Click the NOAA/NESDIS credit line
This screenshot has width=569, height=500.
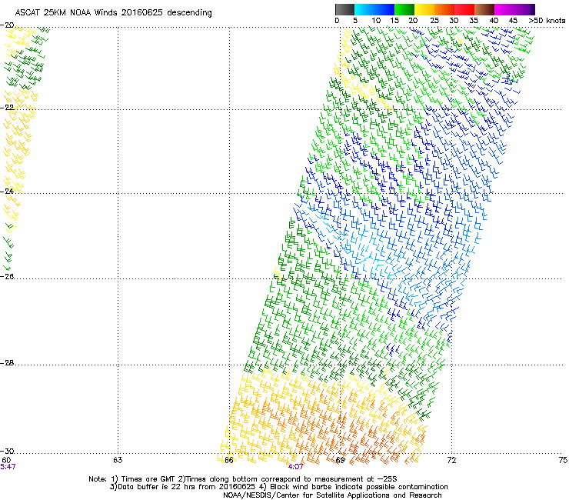[332, 495]
